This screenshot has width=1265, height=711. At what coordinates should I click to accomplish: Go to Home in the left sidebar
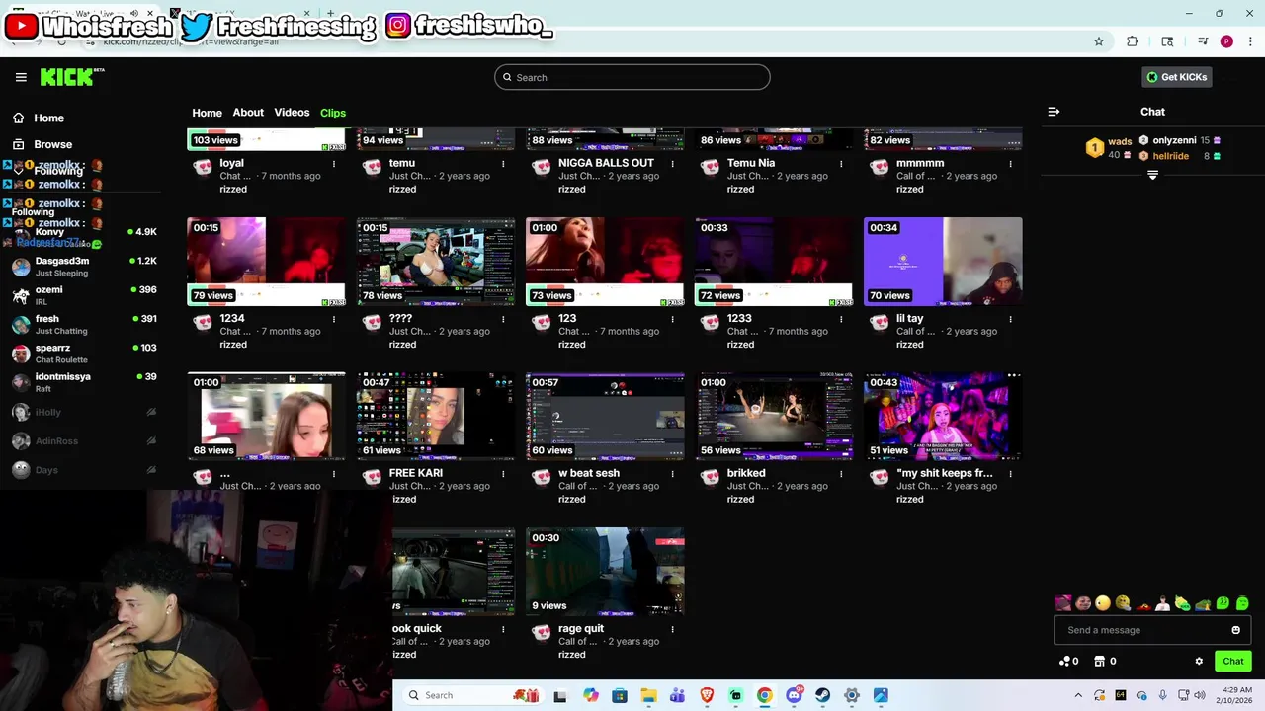(x=48, y=118)
